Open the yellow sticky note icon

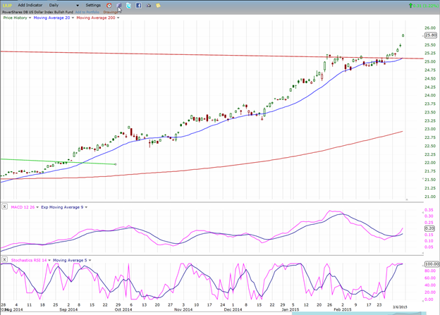click(159, 5)
